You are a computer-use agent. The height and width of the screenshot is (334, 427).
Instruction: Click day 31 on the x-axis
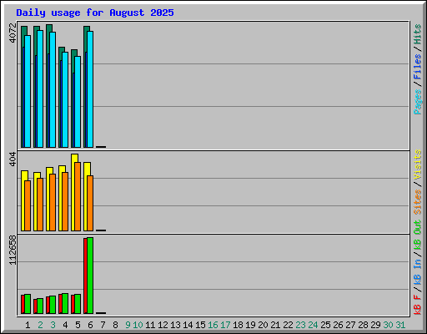400,325
